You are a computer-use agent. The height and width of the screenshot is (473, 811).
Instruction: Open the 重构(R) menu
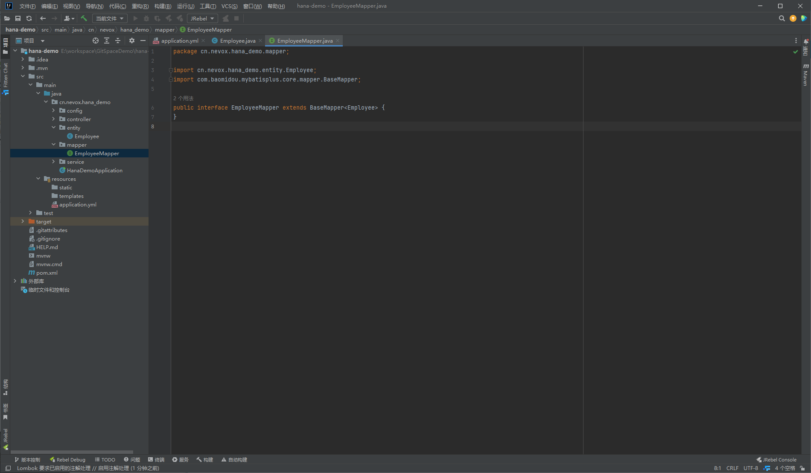[x=140, y=6]
